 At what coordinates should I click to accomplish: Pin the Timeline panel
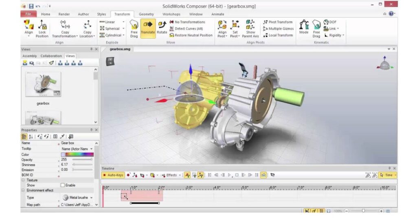389,168
